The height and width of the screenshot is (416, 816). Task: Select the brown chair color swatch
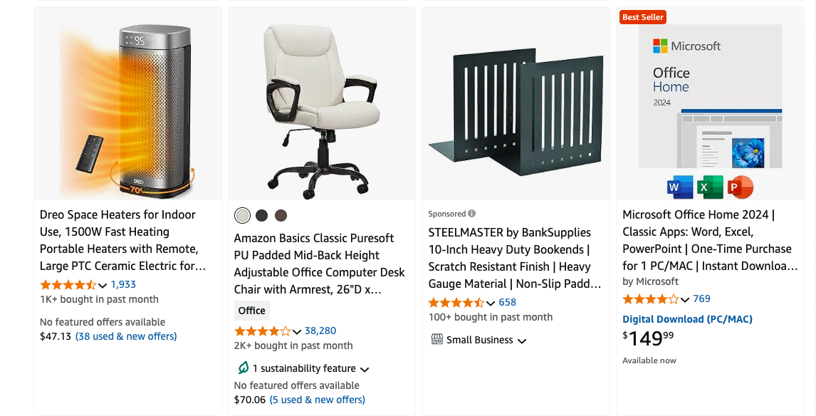pyautogui.click(x=281, y=215)
